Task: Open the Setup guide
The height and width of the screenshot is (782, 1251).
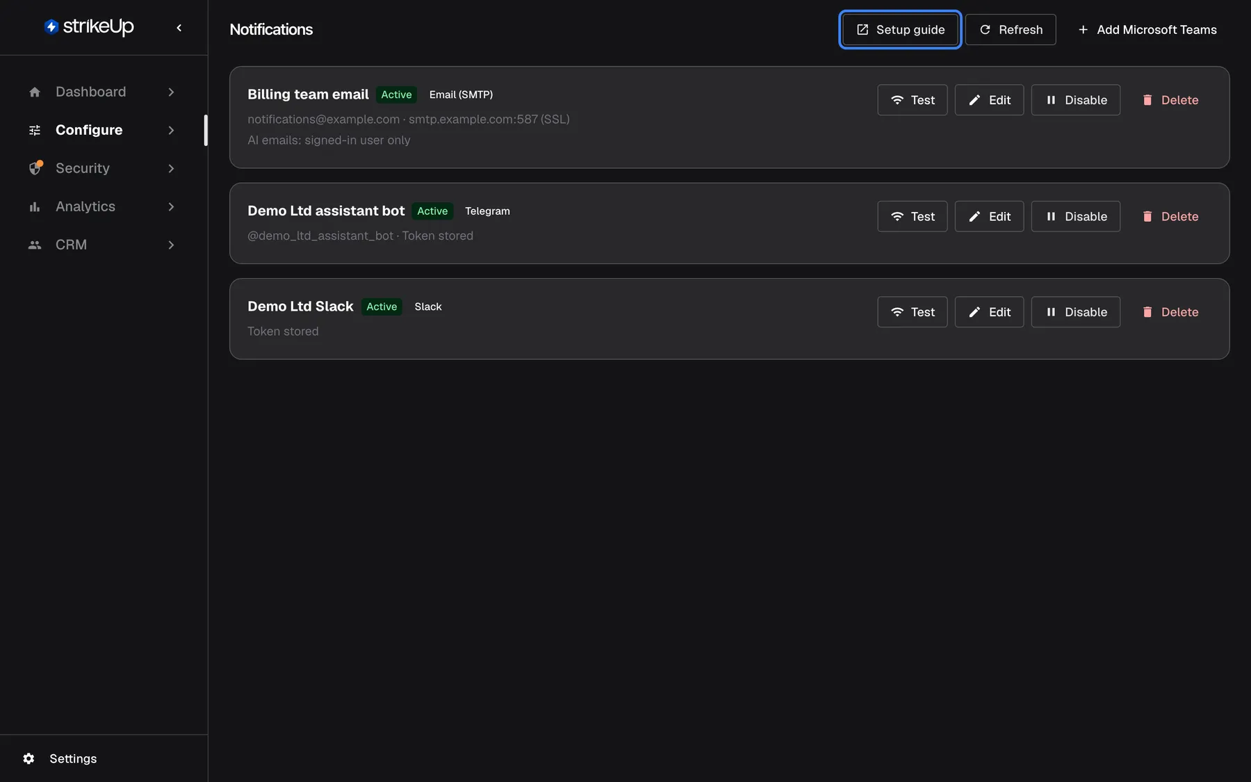Action: pyautogui.click(x=900, y=29)
